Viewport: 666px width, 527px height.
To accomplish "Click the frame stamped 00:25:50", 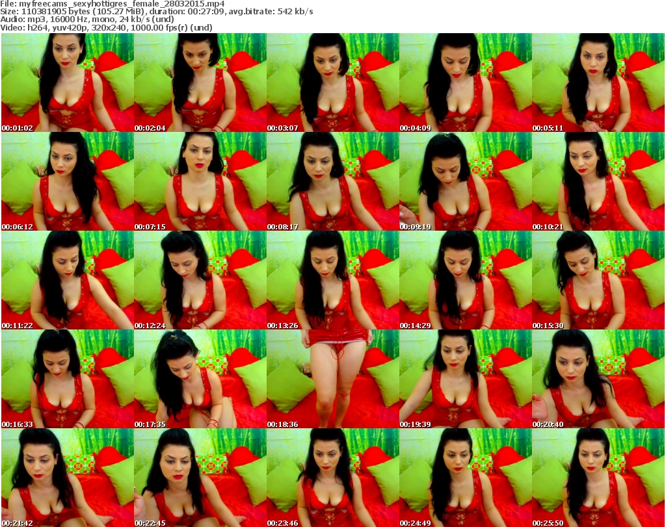I will [x=598, y=478].
